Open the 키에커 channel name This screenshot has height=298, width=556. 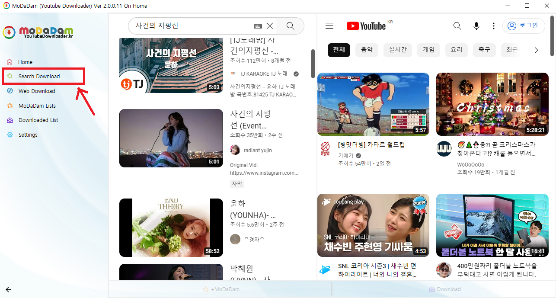click(346, 155)
